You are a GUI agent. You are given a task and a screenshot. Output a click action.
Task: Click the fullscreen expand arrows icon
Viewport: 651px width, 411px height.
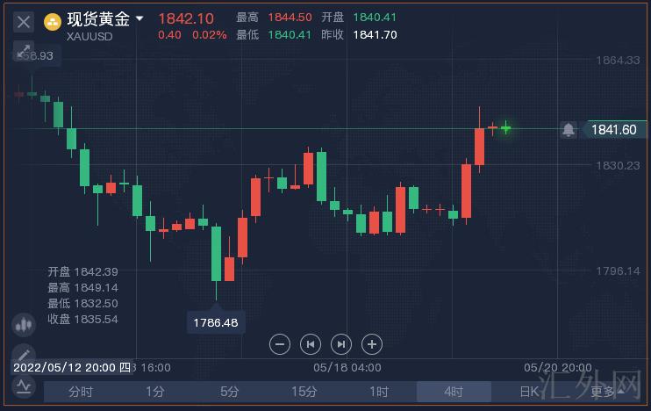coord(24,51)
